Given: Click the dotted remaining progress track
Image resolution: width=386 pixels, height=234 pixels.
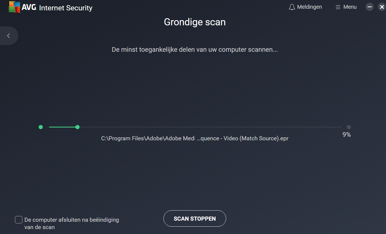Looking at the screenshot, I should 210,127.
